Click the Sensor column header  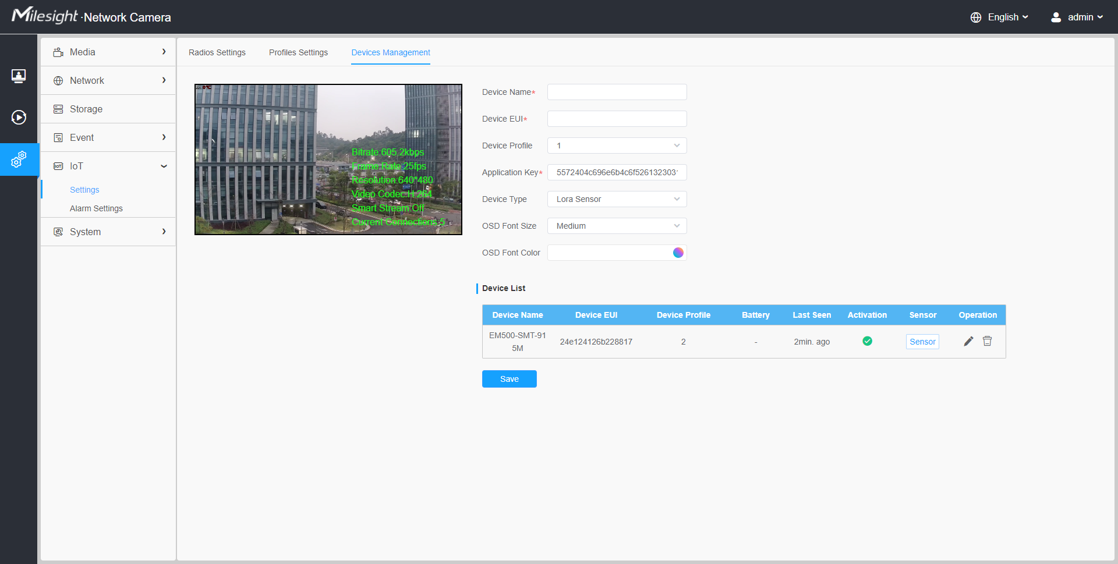point(923,315)
